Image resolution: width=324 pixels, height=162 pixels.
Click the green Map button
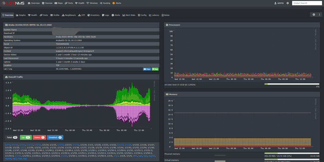pyautogui.click(x=155, y=69)
